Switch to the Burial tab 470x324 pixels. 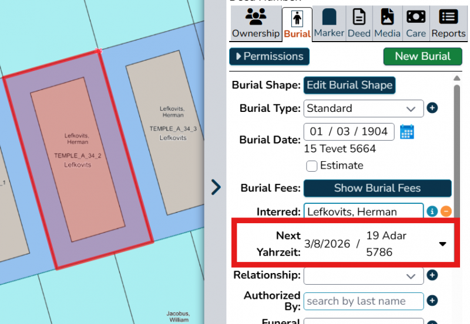(x=297, y=25)
